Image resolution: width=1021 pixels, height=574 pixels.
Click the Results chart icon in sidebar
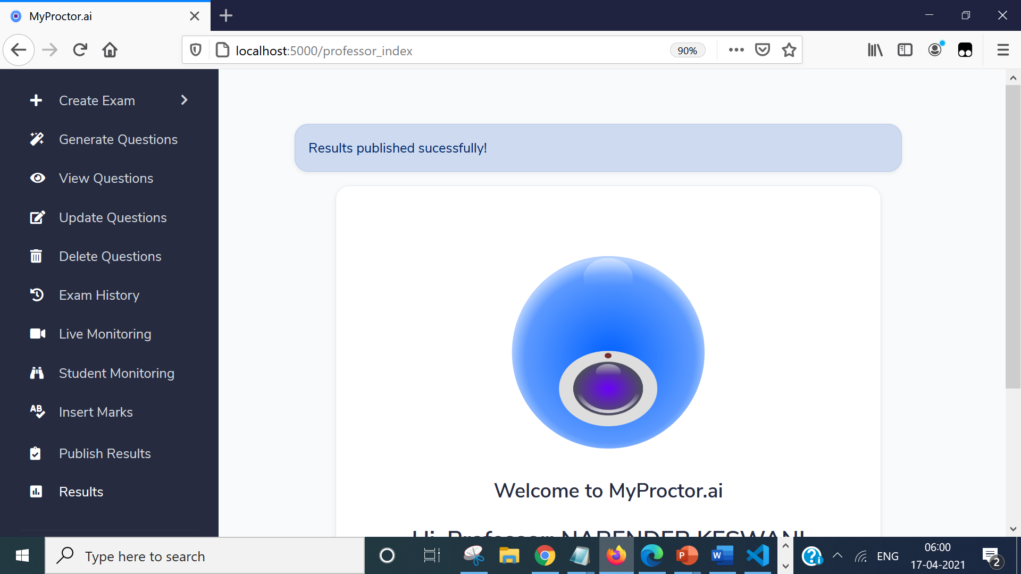coord(36,492)
